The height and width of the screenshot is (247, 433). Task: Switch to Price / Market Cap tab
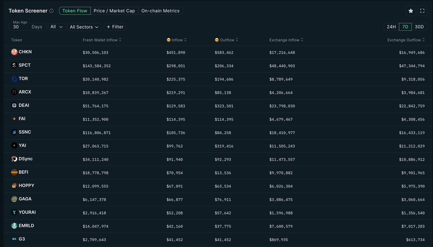coord(114,11)
